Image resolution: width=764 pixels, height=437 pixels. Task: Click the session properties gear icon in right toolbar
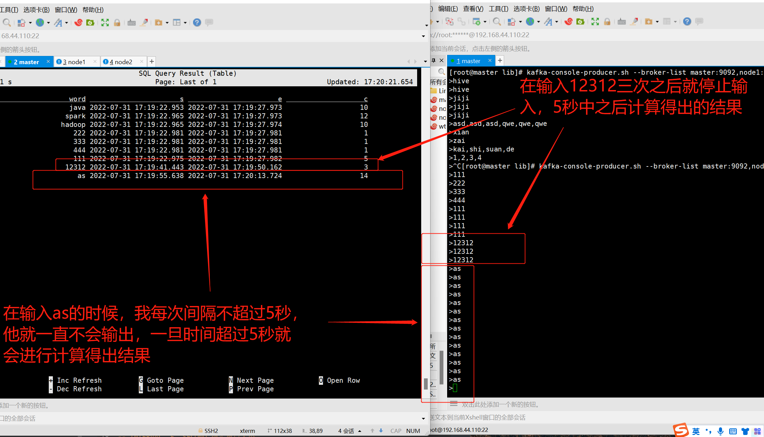pyautogui.click(x=476, y=21)
